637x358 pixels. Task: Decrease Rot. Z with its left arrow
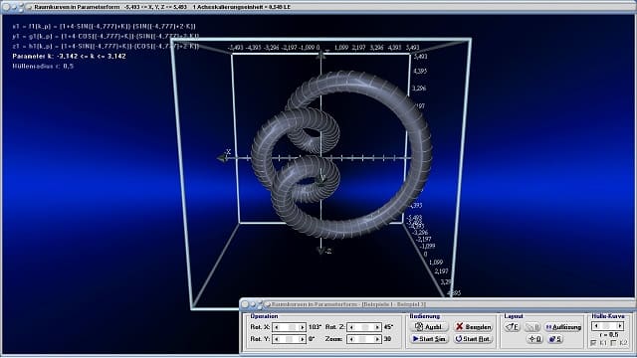(351, 327)
